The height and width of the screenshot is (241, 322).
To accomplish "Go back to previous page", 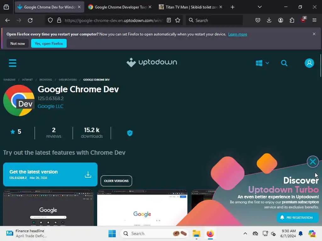I will coord(8,20).
